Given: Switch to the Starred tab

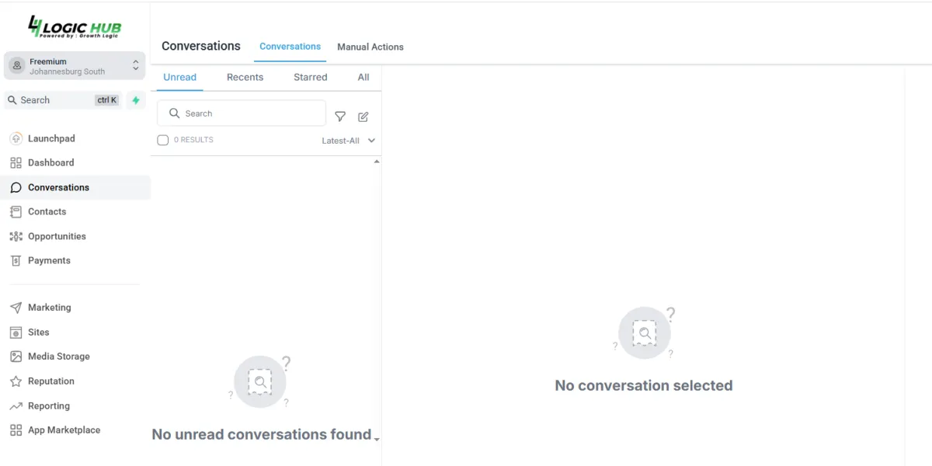Looking at the screenshot, I should coord(311,77).
